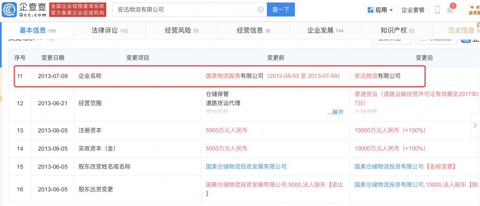Viewport: 480px width, 206px height.
Task: Select the 股东改变姓名或名称 cell
Action: click(x=138, y=166)
